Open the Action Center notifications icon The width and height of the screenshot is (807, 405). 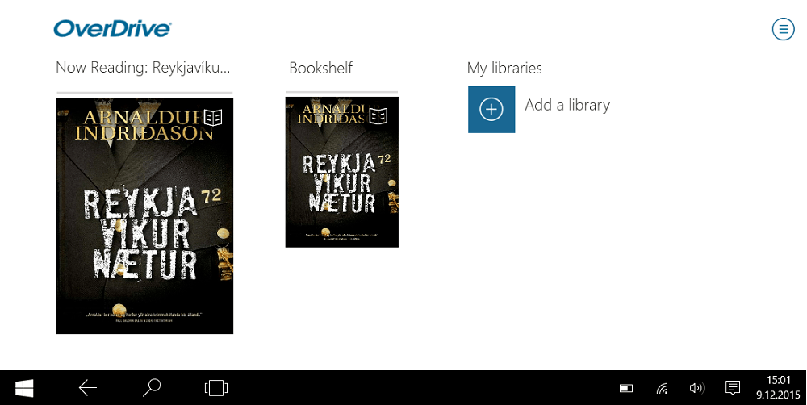733,388
